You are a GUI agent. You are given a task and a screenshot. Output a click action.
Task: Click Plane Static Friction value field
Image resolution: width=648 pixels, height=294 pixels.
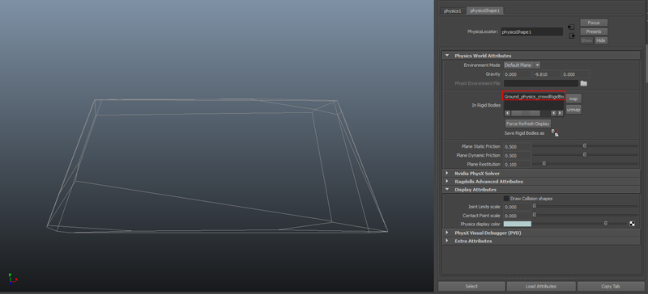click(x=517, y=146)
